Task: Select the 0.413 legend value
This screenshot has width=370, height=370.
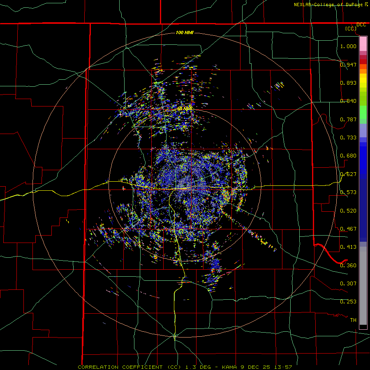Action: point(348,247)
